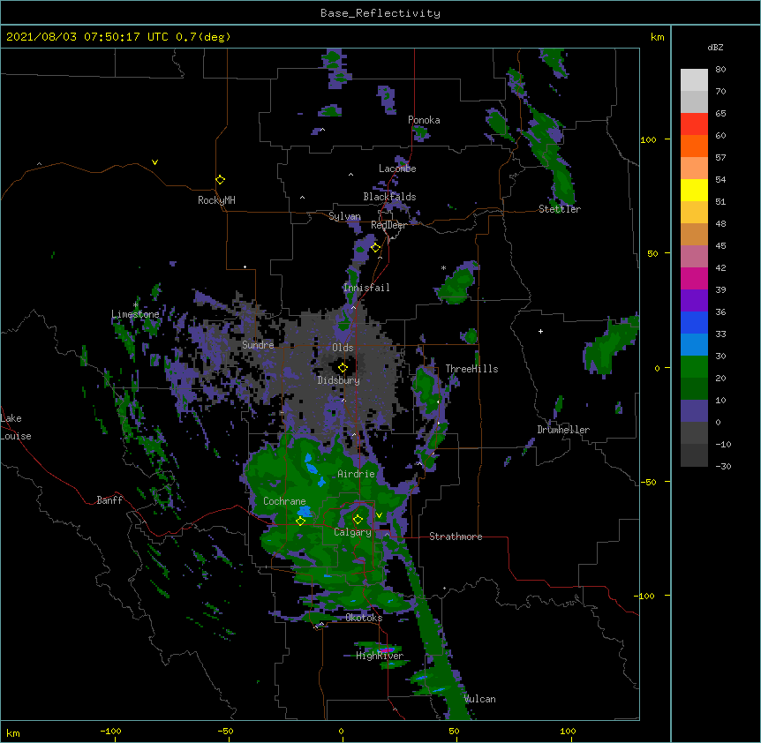Image resolution: width=761 pixels, height=743 pixels.
Task: Click the Base_Reflectivity title
Action: [x=380, y=13]
